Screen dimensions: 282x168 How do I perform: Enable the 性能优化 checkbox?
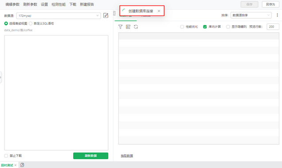tap(182, 27)
